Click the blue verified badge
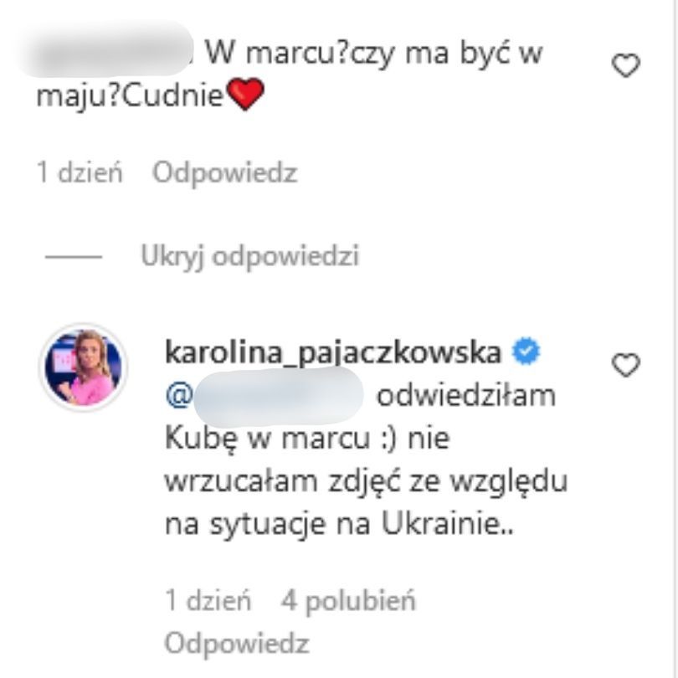Viewport: 678px width, 678px height. pos(526,351)
